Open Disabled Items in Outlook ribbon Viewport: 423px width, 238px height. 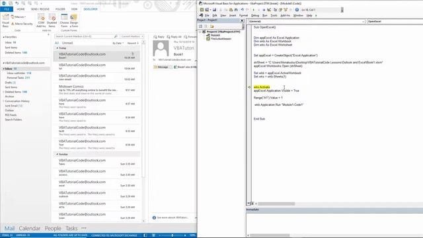[x=52, y=21]
